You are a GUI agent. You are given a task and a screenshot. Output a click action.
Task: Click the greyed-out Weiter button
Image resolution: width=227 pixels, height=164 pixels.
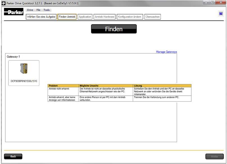pos(214,156)
